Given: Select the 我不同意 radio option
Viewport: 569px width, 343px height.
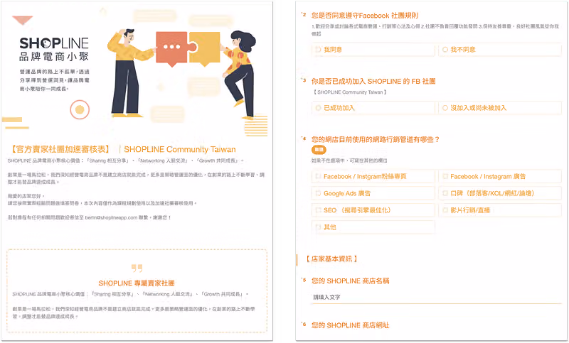Looking at the screenshot, I should pos(500,50).
